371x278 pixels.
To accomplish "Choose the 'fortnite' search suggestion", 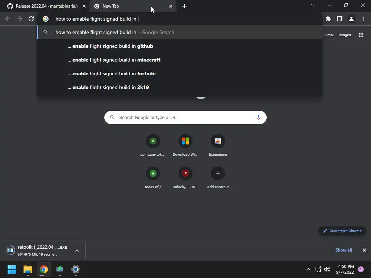I will click(x=180, y=73).
